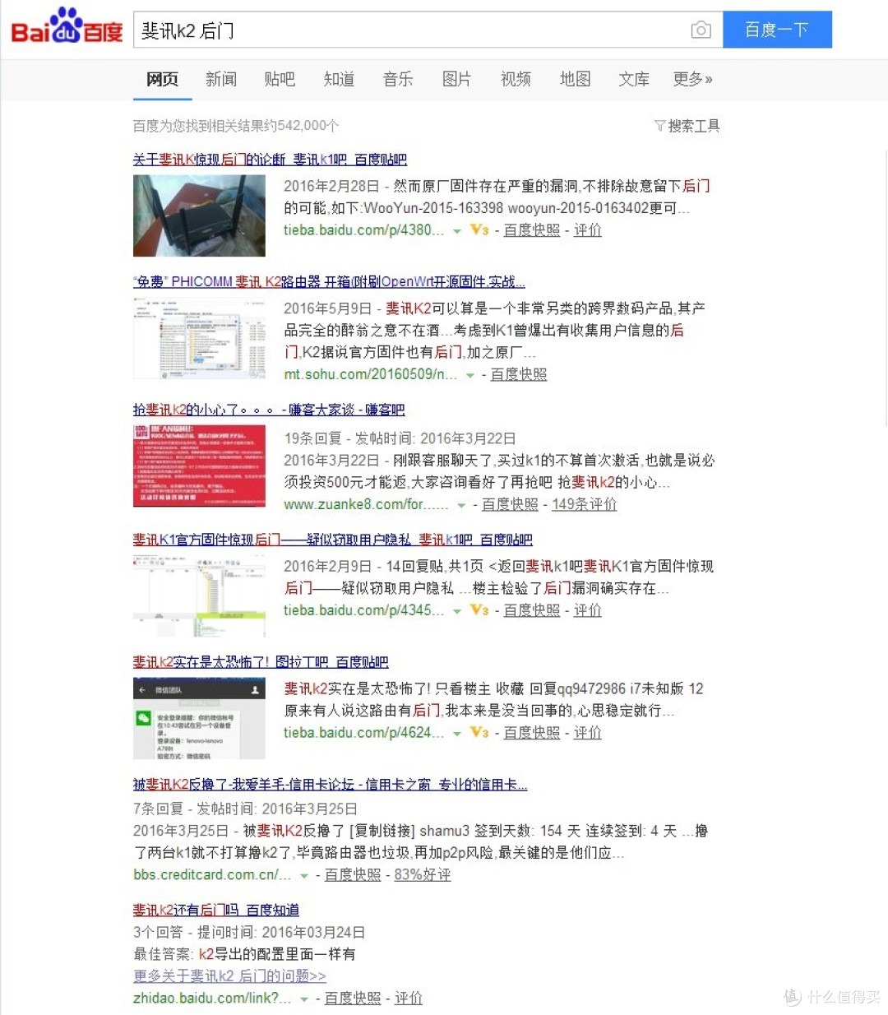Image resolution: width=888 pixels, height=1015 pixels.
Task: Select the 音乐 tab
Action: tap(398, 79)
